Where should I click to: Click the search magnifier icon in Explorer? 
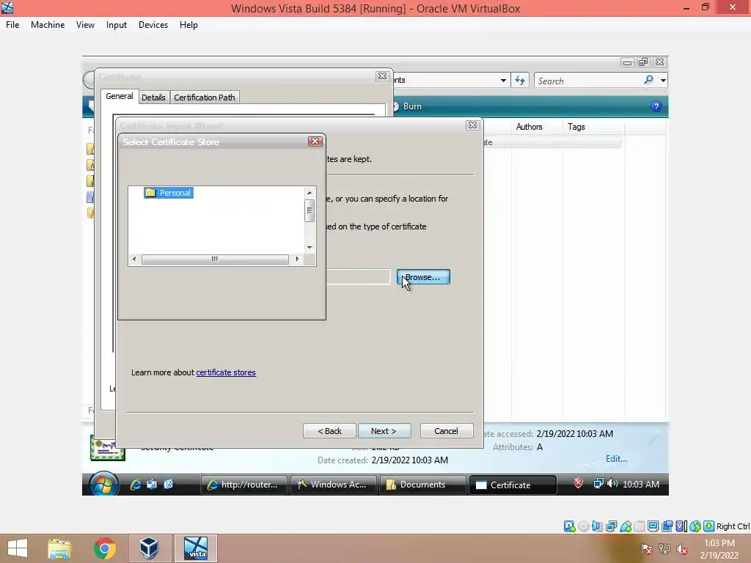click(x=648, y=80)
